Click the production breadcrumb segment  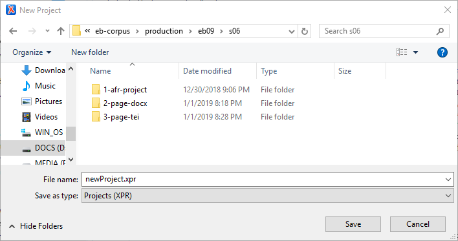164,31
